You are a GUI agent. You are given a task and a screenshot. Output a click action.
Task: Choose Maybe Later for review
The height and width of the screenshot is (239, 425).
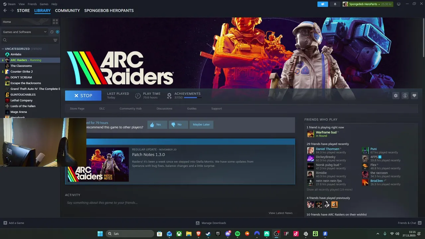point(201,124)
